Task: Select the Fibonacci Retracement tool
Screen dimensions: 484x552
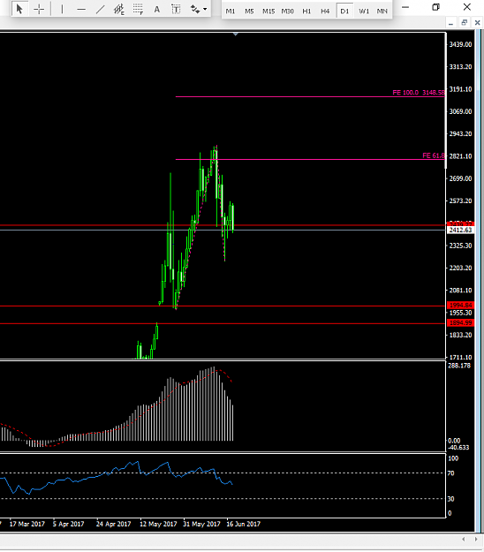Action: click(138, 9)
